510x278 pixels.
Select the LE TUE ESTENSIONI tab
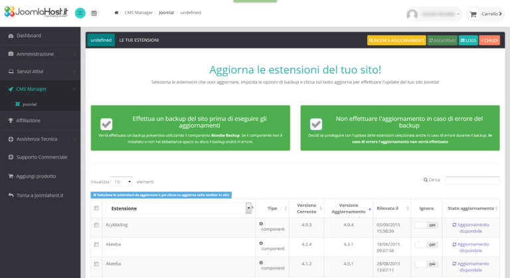pos(139,40)
